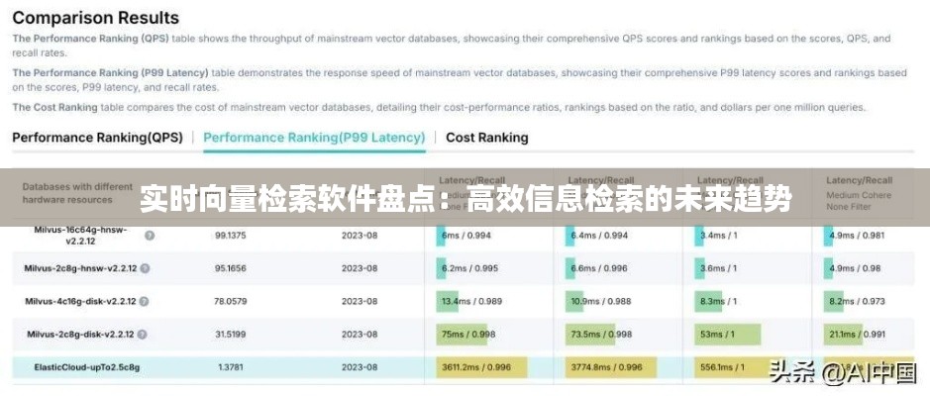Click latency cell '10.9ms / 0.988'
The image size is (930, 396).
[601, 302]
